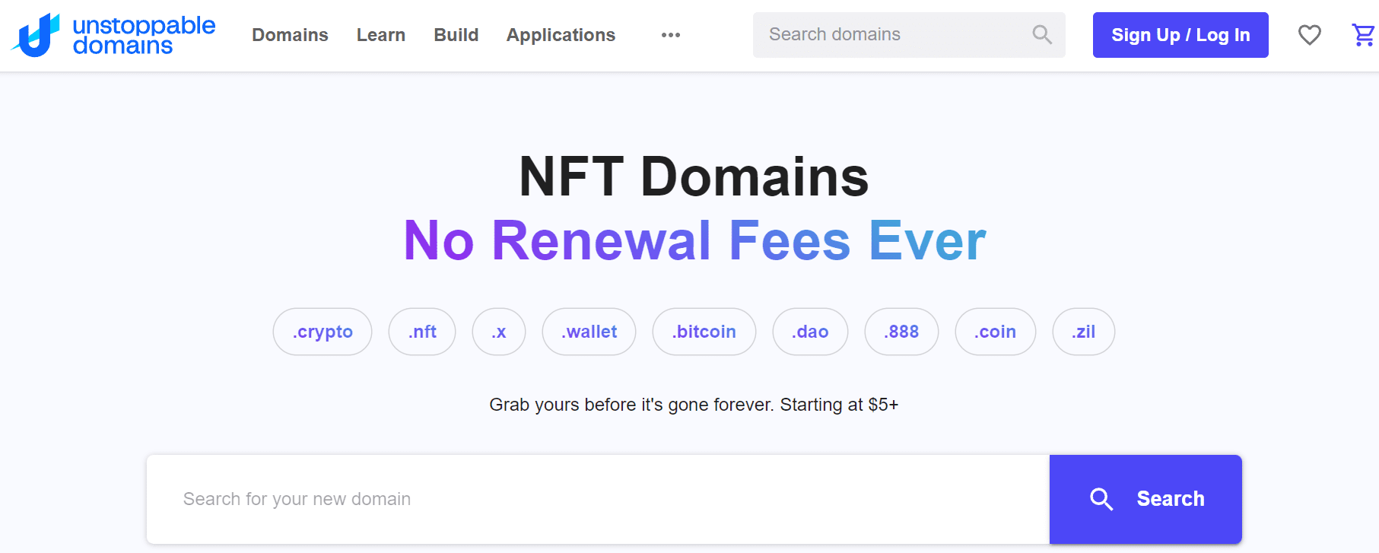Open the Domains menu
This screenshot has height=553, width=1379.
290,34
